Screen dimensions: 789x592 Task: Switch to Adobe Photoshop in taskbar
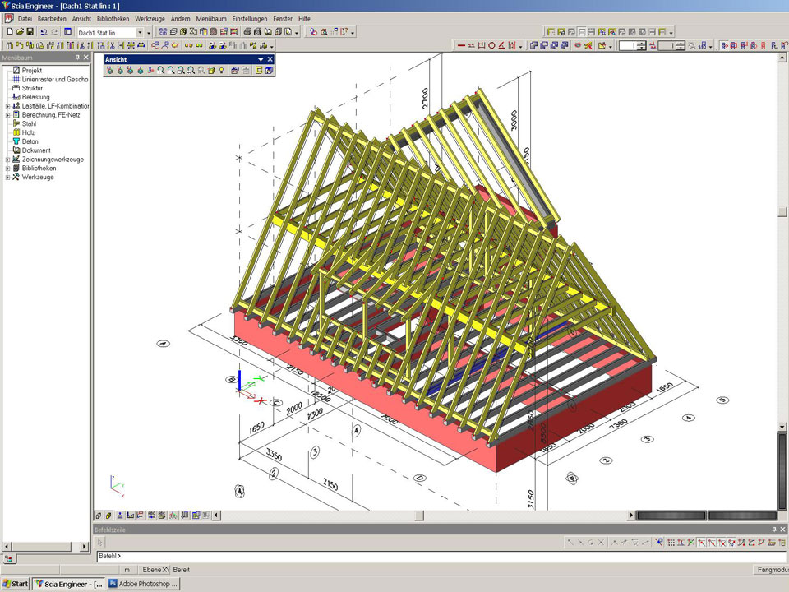tap(142, 584)
